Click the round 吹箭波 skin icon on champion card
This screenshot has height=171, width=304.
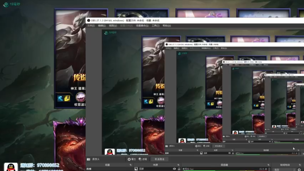(80, 97)
